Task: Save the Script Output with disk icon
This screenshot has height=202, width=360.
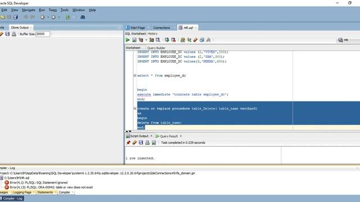Action: [x=141, y=143]
